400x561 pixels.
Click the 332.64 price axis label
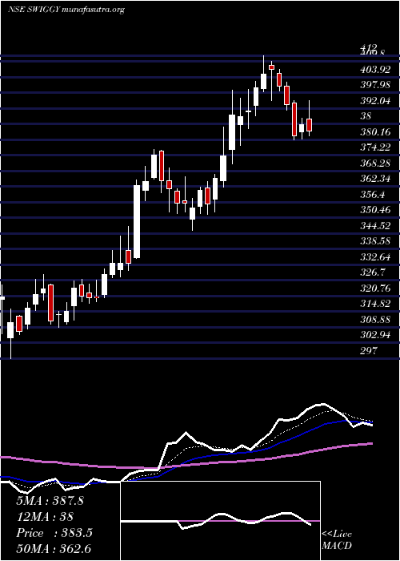tap(375, 257)
